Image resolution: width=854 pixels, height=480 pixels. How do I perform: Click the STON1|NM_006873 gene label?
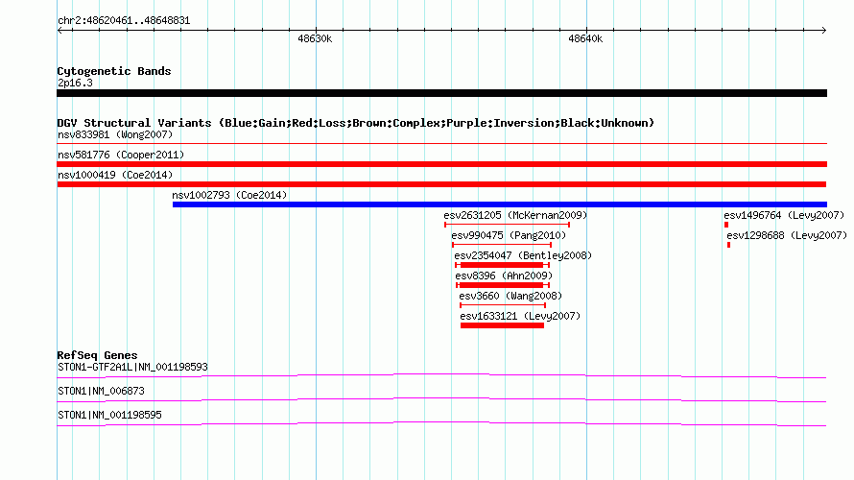(101, 391)
